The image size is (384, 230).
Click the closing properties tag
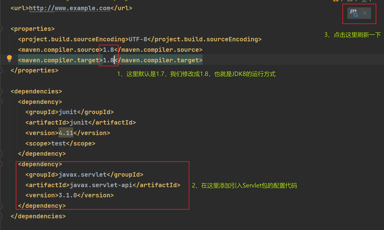pyautogui.click(x=34, y=70)
